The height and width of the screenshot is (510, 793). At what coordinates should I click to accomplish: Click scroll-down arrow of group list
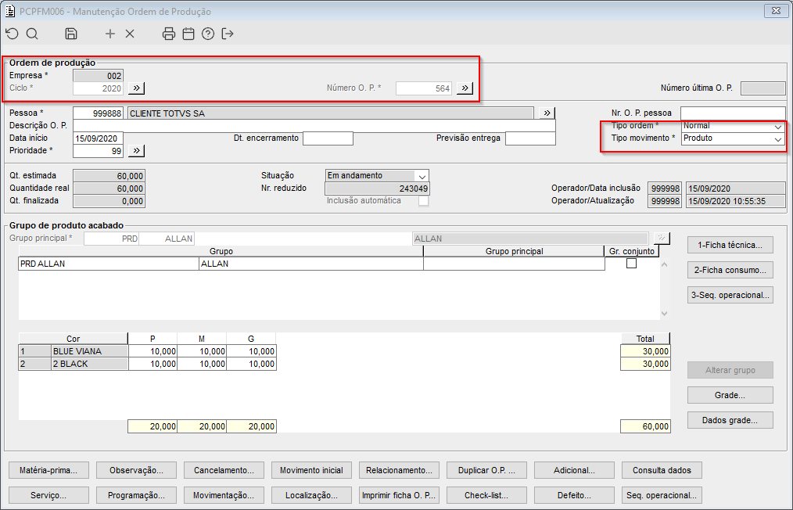tap(665, 313)
